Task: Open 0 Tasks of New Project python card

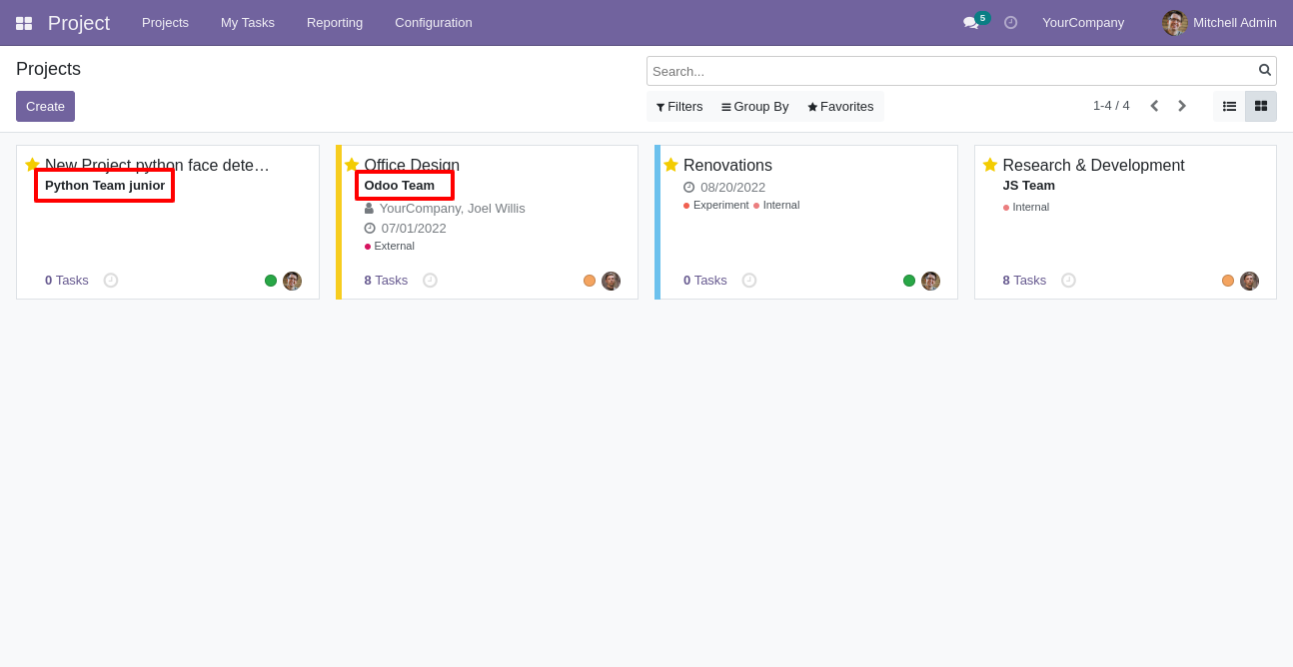Action: (x=67, y=281)
